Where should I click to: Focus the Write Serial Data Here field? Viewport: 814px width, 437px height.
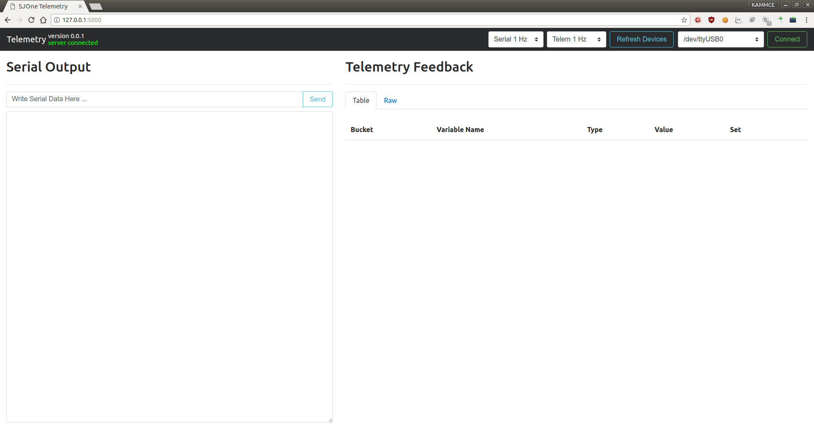155,99
